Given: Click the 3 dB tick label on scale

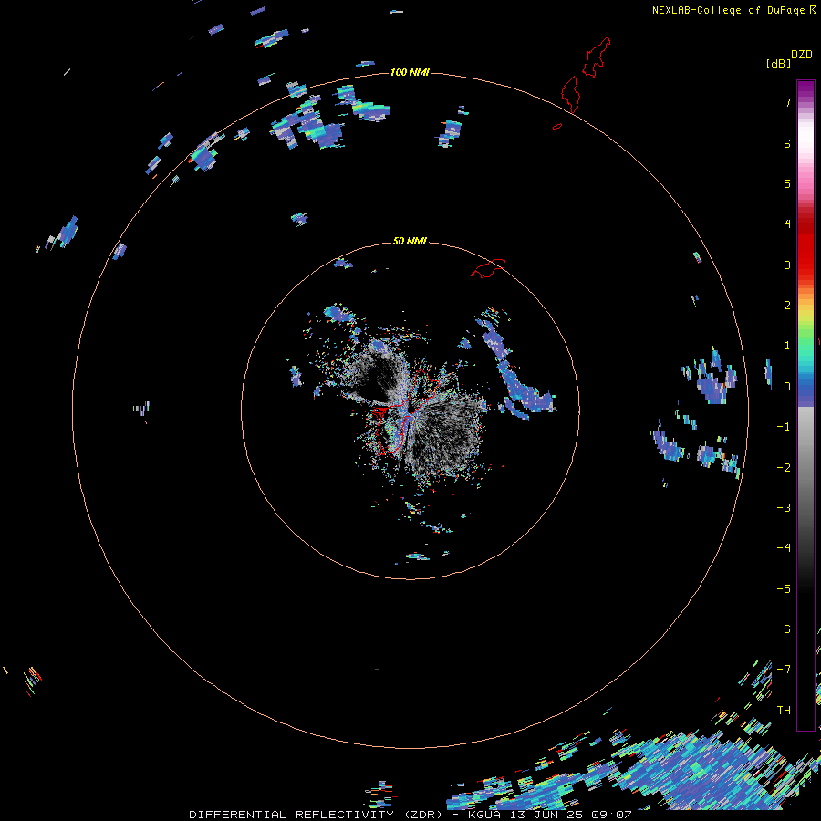Looking at the screenshot, I should (787, 265).
